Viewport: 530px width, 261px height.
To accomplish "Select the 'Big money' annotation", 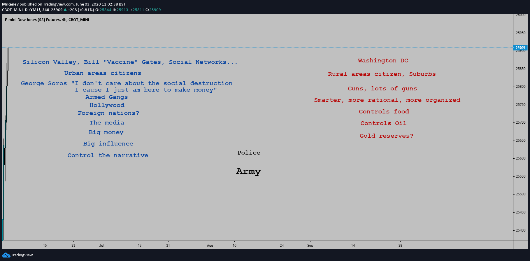I will tap(106, 132).
